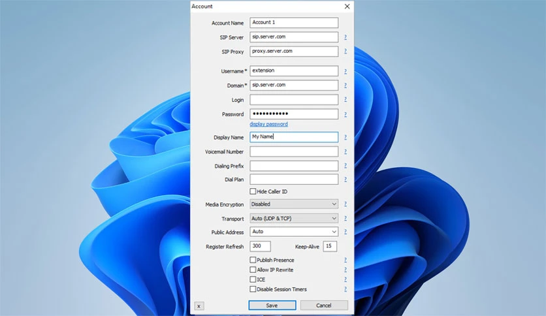
Task: Open help link next to Login field
Action: click(x=345, y=99)
